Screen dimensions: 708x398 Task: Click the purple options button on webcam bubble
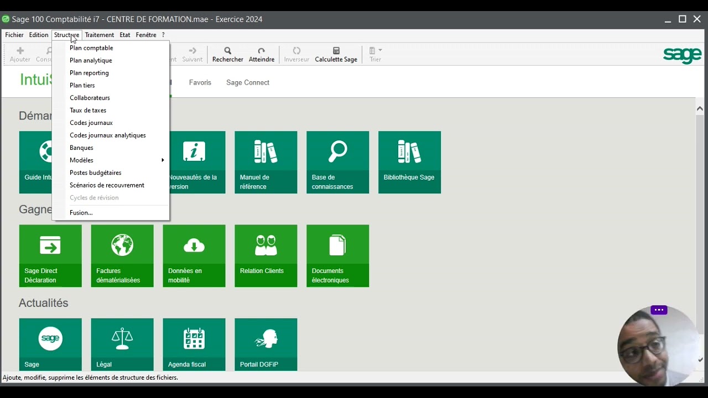pyautogui.click(x=659, y=310)
